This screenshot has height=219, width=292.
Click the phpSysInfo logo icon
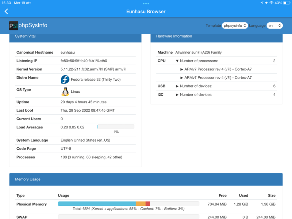(14, 26)
